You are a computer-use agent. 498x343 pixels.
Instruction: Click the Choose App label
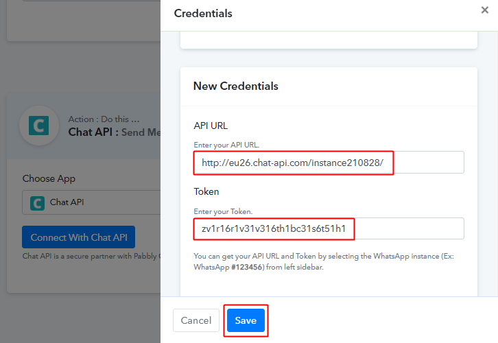click(49, 178)
